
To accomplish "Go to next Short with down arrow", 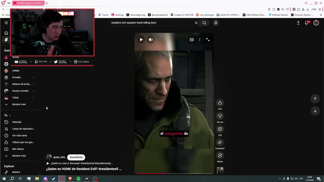I will 315,111.
